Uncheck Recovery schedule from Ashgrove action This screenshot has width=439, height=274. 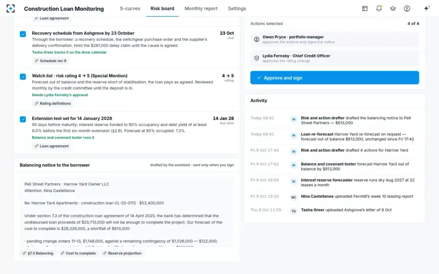coord(23,34)
